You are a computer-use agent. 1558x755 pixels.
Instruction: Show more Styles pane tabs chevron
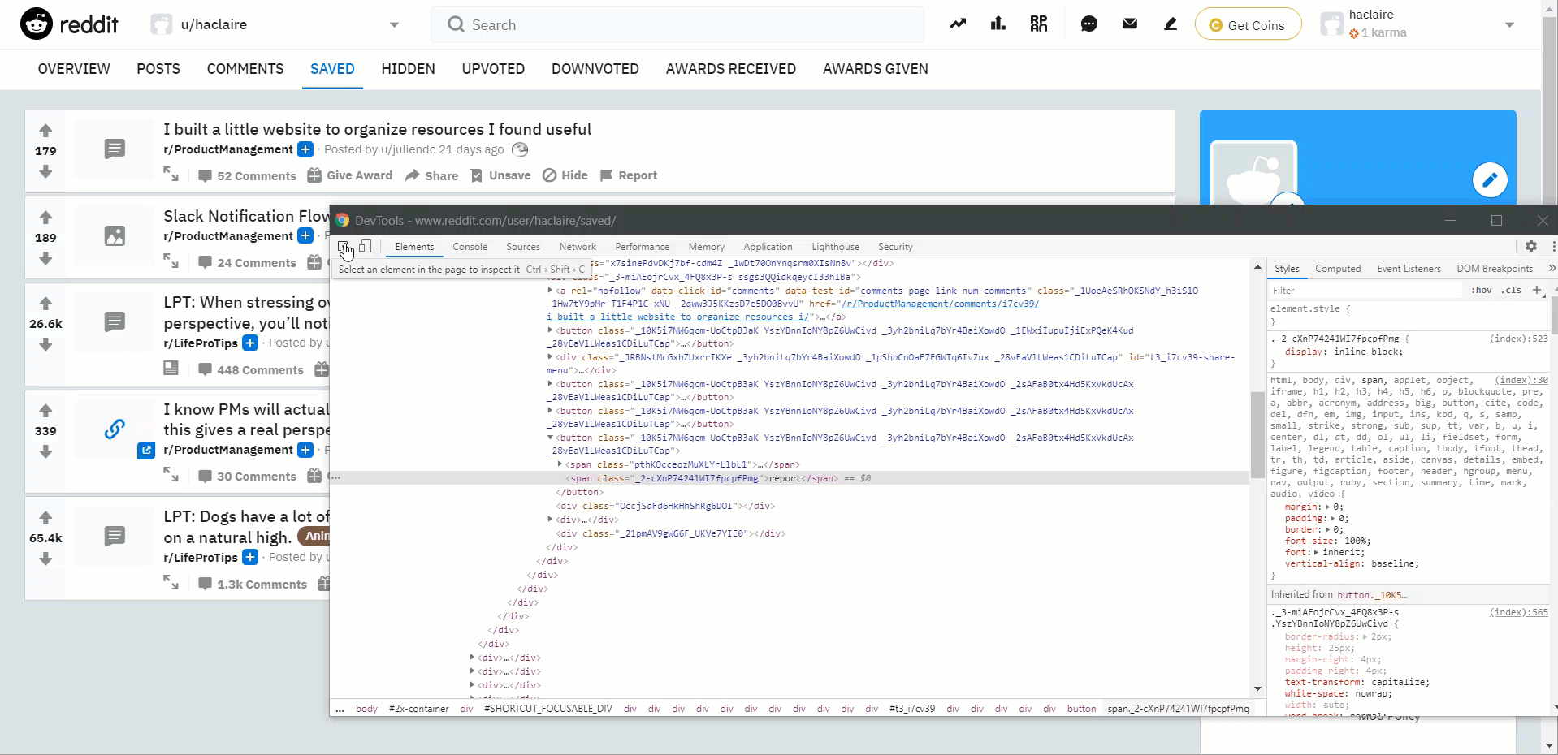point(1552,268)
